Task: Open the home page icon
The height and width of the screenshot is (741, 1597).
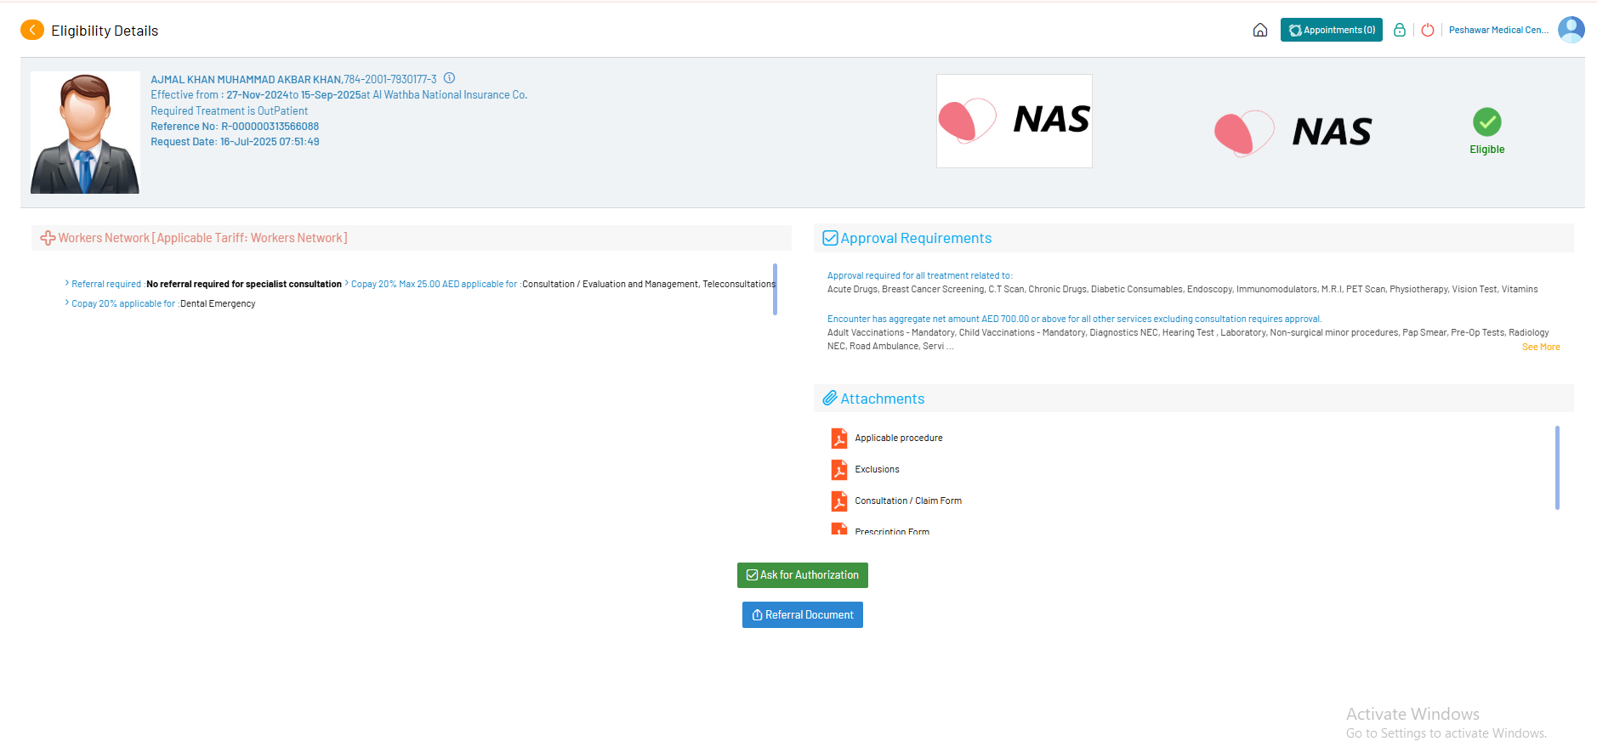Action: [1260, 31]
